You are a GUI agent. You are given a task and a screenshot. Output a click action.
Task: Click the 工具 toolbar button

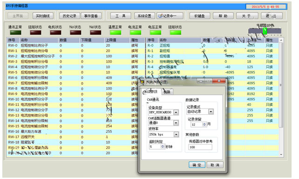point(121,16)
